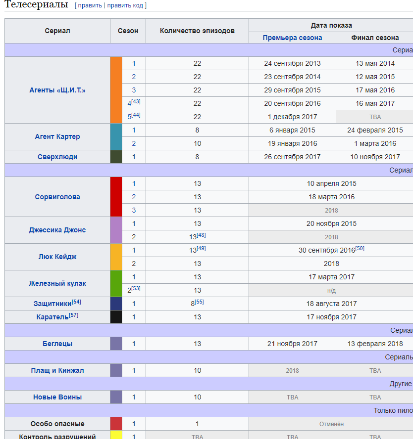Image resolution: width=413 pixels, height=439 pixels.
Task: Go to the «Сверхлюди» article
Action: 57,157
